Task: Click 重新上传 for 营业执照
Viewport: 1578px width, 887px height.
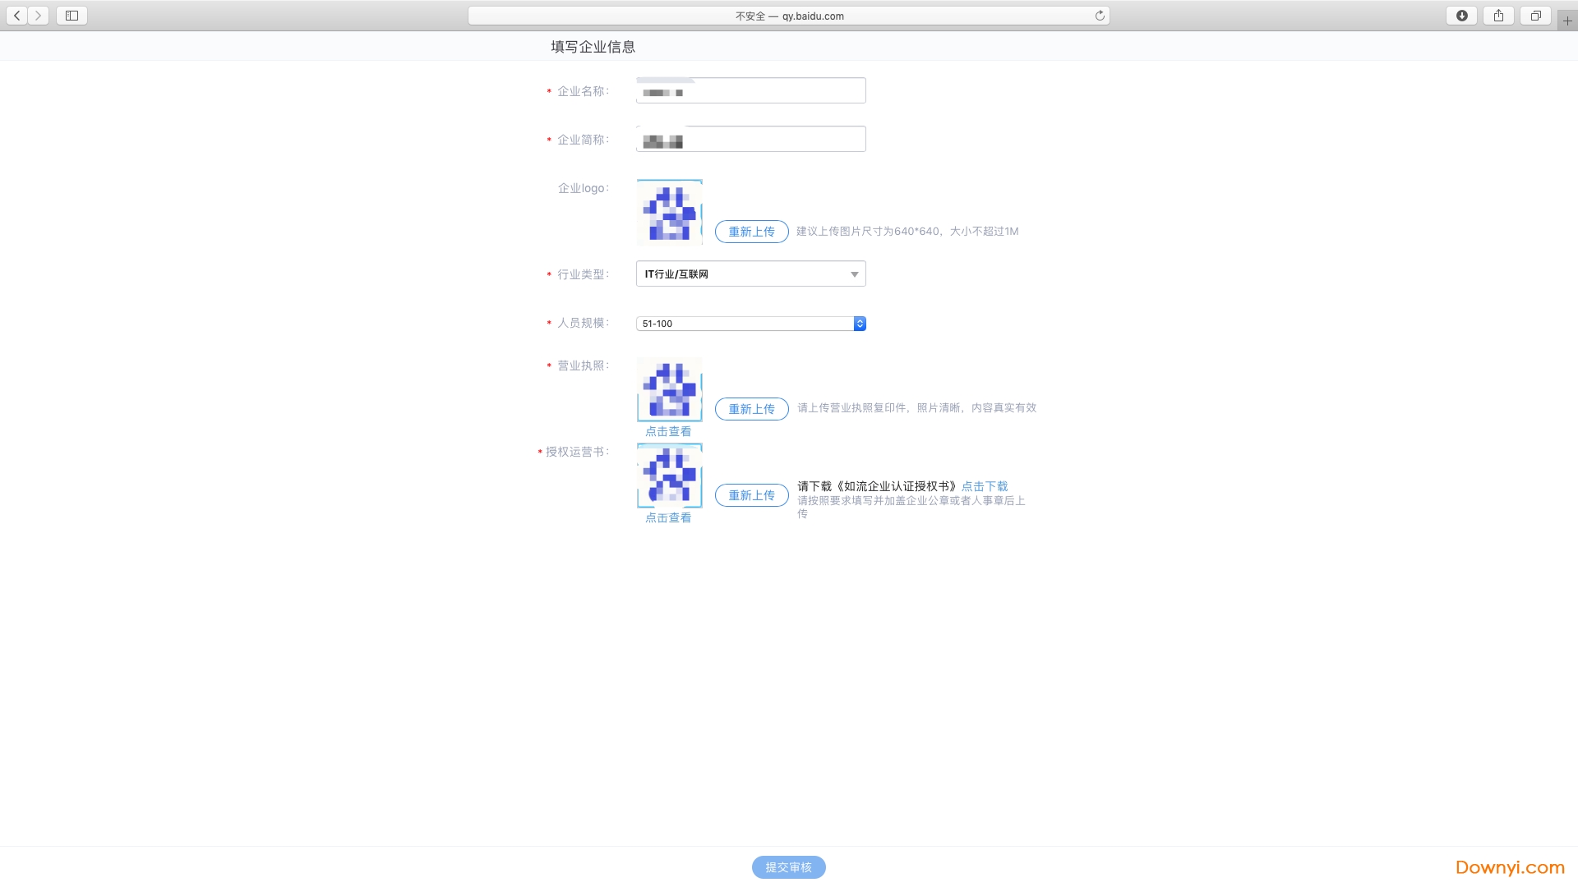Action: pos(751,409)
